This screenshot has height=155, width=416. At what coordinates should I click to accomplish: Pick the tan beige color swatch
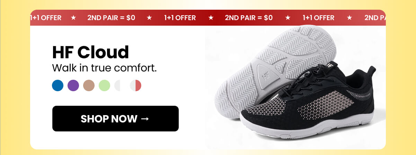(x=89, y=85)
